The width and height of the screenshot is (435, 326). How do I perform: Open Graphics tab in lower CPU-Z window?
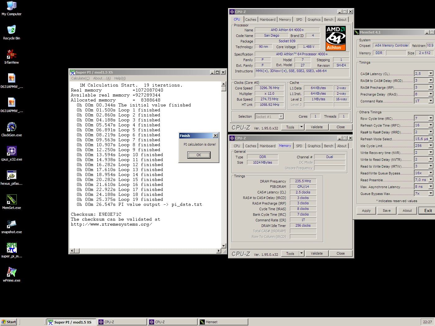click(314, 146)
